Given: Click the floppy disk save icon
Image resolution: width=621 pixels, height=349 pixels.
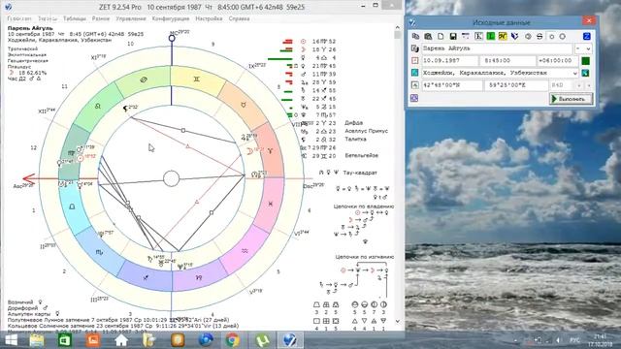Looking at the screenshot, I should pos(453,36).
